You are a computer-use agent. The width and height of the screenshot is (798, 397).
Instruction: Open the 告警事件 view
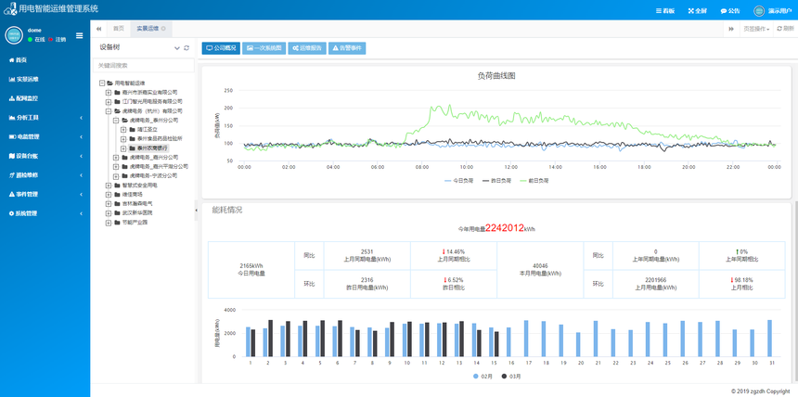pyautogui.click(x=347, y=48)
